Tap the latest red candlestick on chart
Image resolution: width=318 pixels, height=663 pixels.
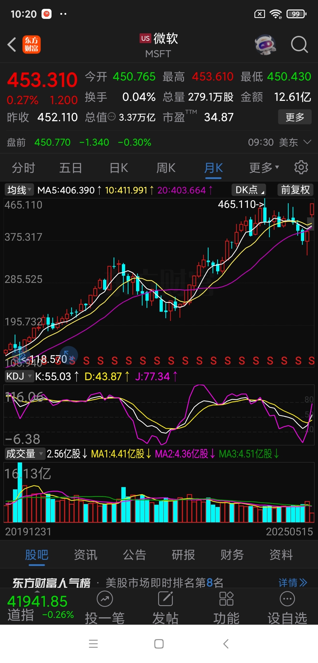pos(312,209)
